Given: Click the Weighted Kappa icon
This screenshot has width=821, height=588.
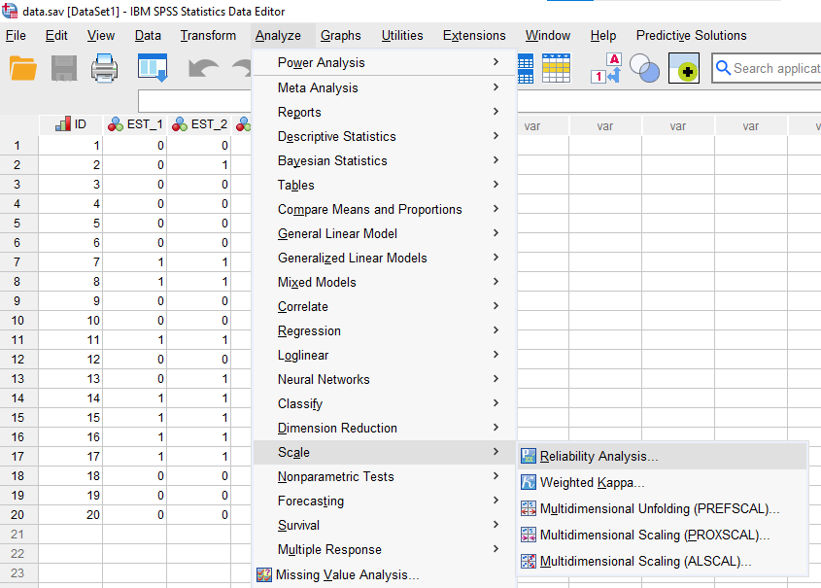Looking at the screenshot, I should (x=529, y=482).
